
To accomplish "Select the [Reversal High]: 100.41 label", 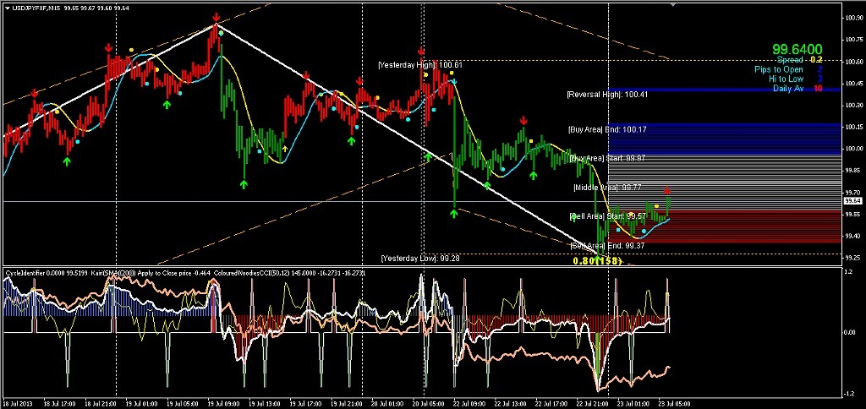I will pos(607,95).
